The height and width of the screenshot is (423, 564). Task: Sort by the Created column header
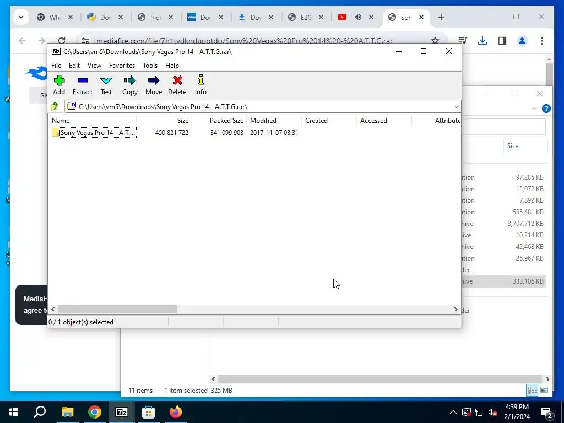click(329, 121)
